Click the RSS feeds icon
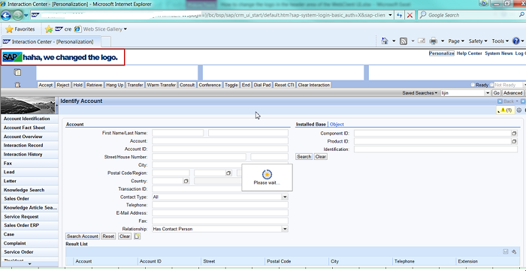 tap(404, 41)
